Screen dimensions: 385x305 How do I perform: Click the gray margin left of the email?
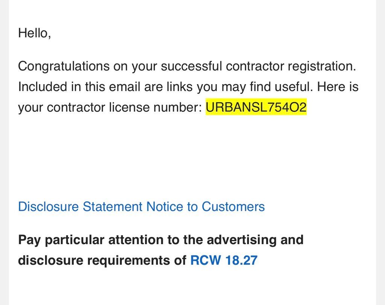(x=4, y=150)
